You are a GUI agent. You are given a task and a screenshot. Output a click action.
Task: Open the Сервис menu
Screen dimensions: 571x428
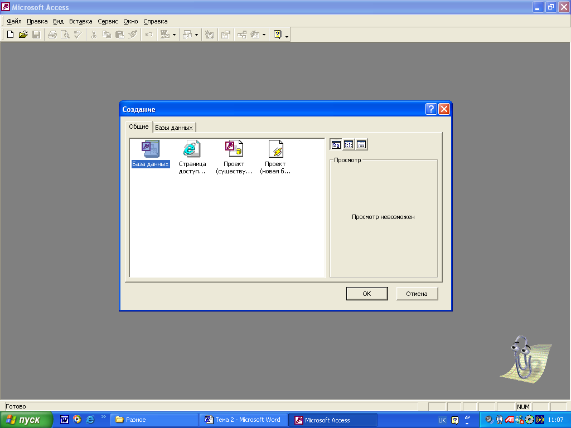point(108,21)
